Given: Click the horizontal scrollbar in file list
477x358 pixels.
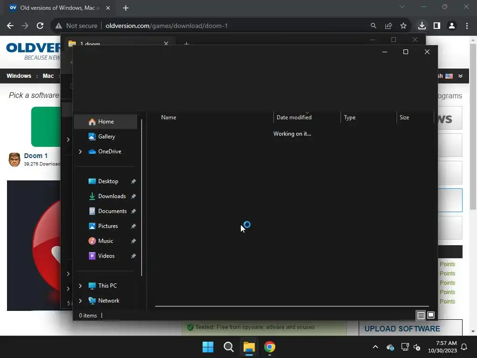Looking at the screenshot, I should point(292,306).
